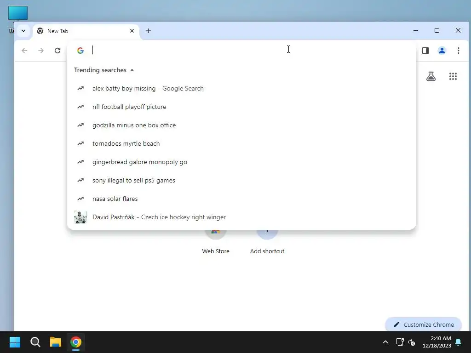This screenshot has width=471, height=353.
Task: Click the David Pastrňák thumbnail image
Action: click(80, 217)
